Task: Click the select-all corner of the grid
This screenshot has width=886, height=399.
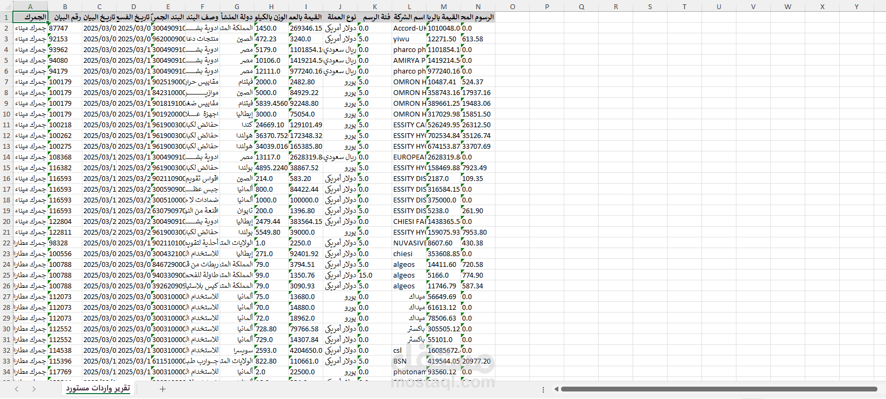Action: coord(6,6)
